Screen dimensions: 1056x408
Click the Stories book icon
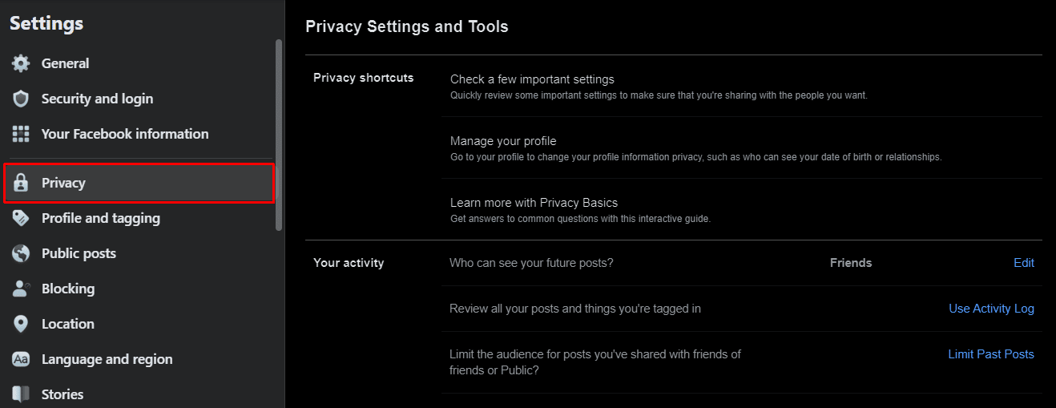click(21, 394)
